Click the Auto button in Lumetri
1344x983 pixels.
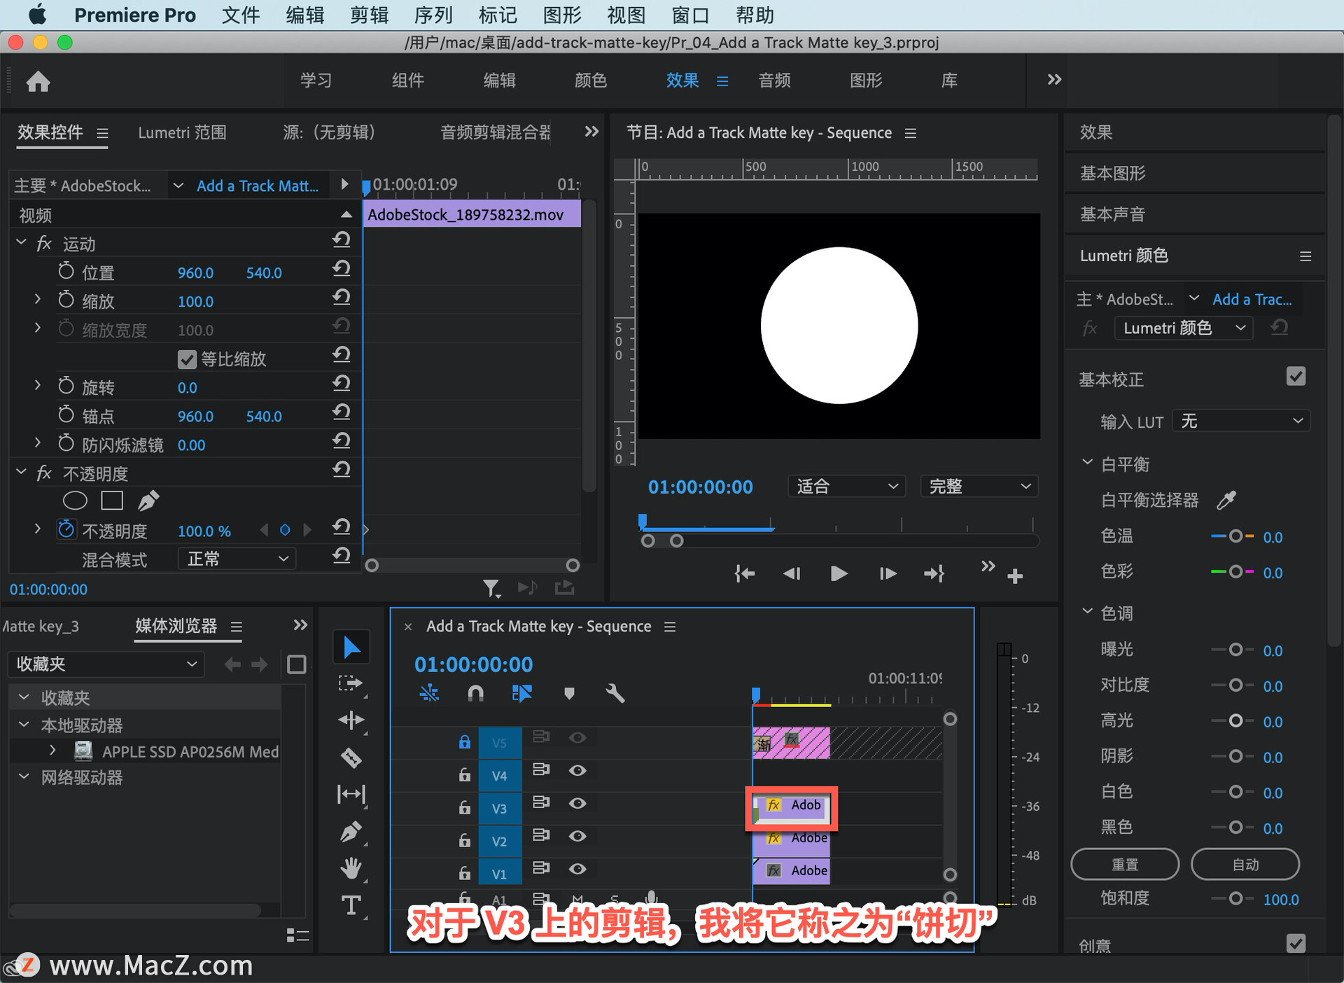coord(1245,865)
